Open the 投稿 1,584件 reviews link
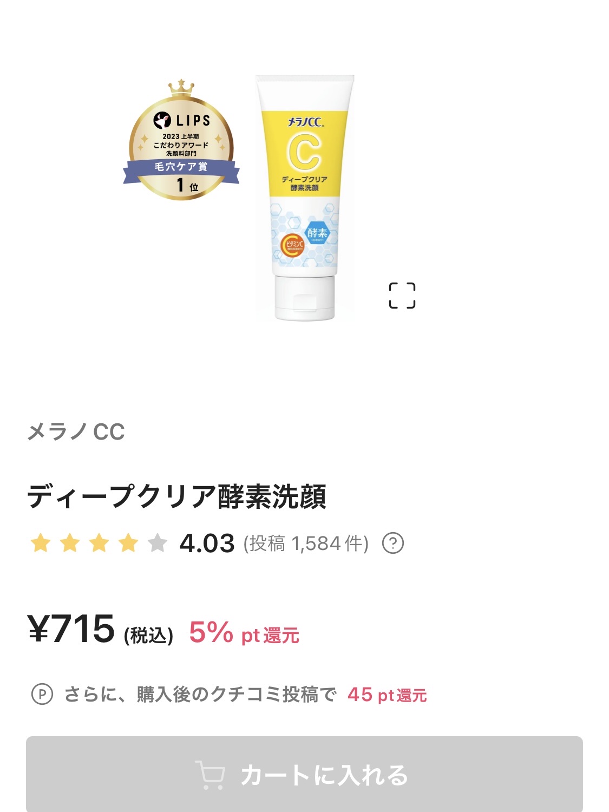The width and height of the screenshot is (609, 812). tap(306, 543)
